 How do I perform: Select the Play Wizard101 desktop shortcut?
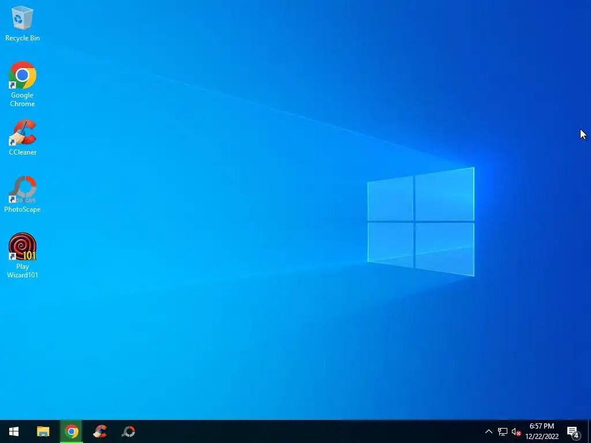(x=23, y=256)
